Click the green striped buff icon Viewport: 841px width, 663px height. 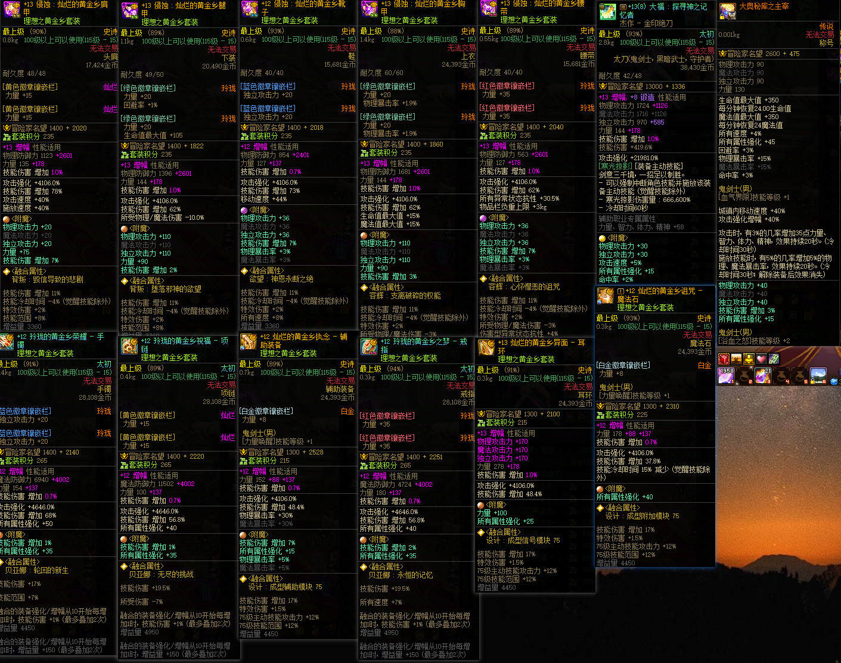coord(774,359)
